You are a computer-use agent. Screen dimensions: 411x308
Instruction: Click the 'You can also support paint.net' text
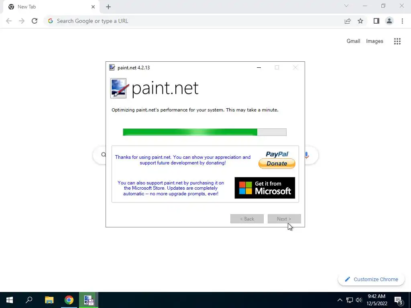(x=171, y=188)
